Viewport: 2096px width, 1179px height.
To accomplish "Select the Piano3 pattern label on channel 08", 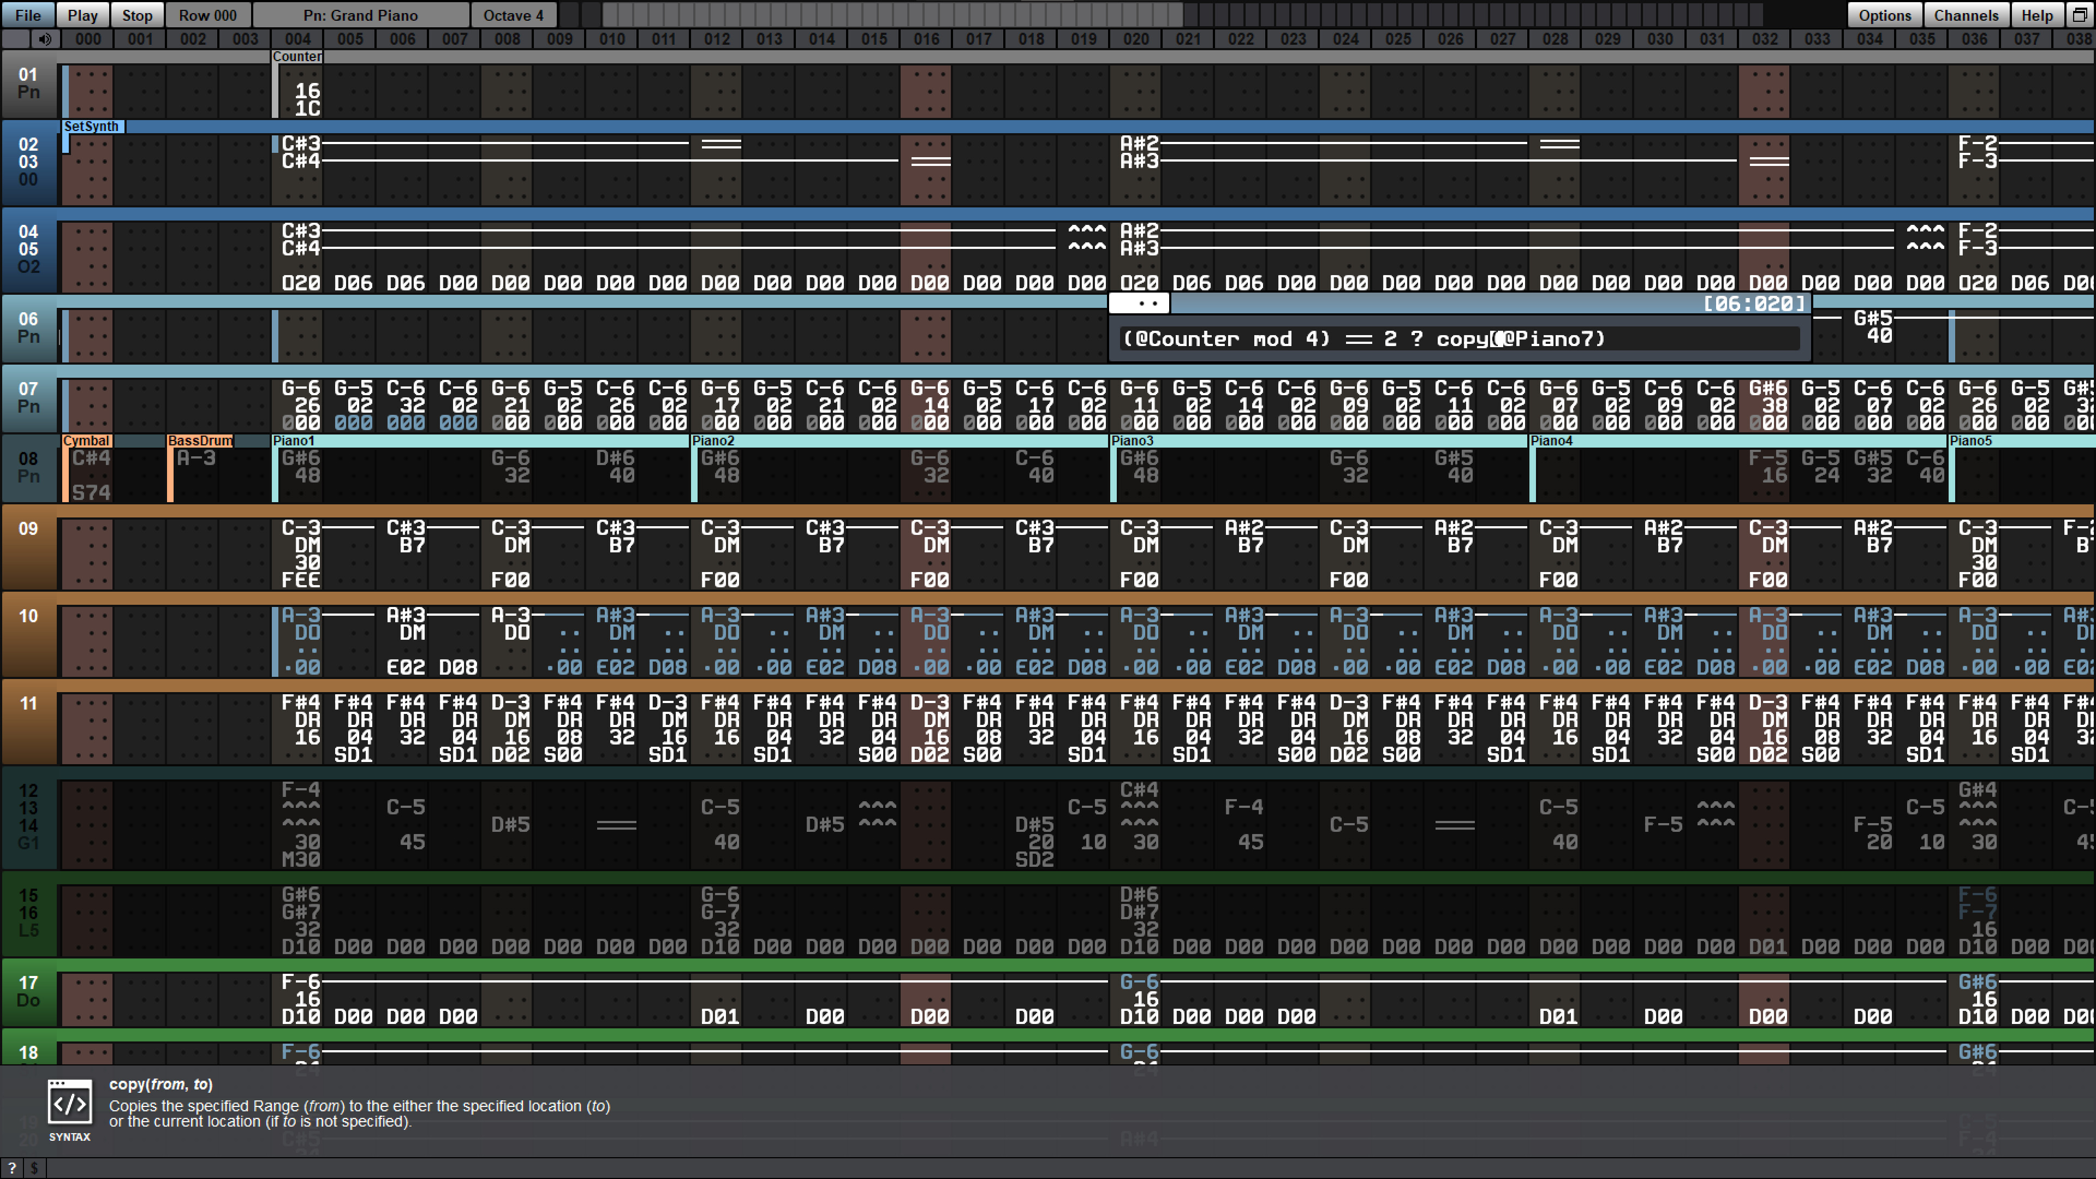I will point(1134,440).
